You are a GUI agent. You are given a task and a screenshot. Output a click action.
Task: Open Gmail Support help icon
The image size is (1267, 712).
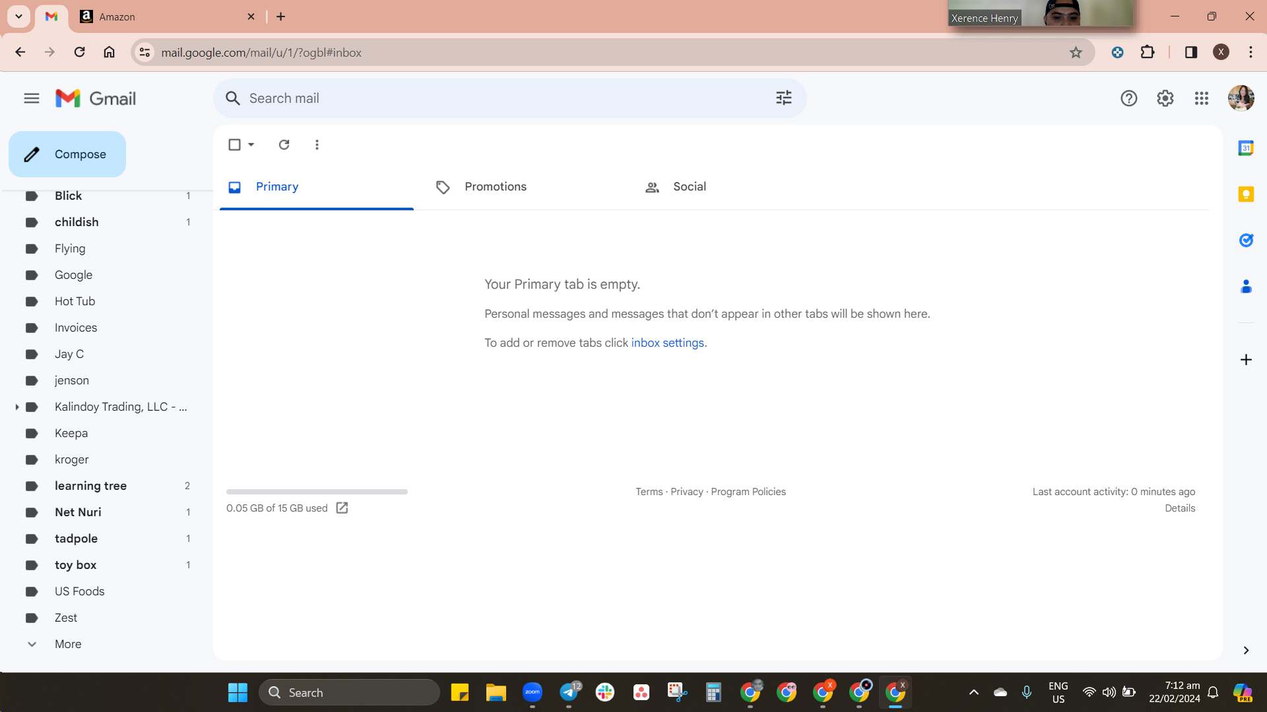(1128, 99)
